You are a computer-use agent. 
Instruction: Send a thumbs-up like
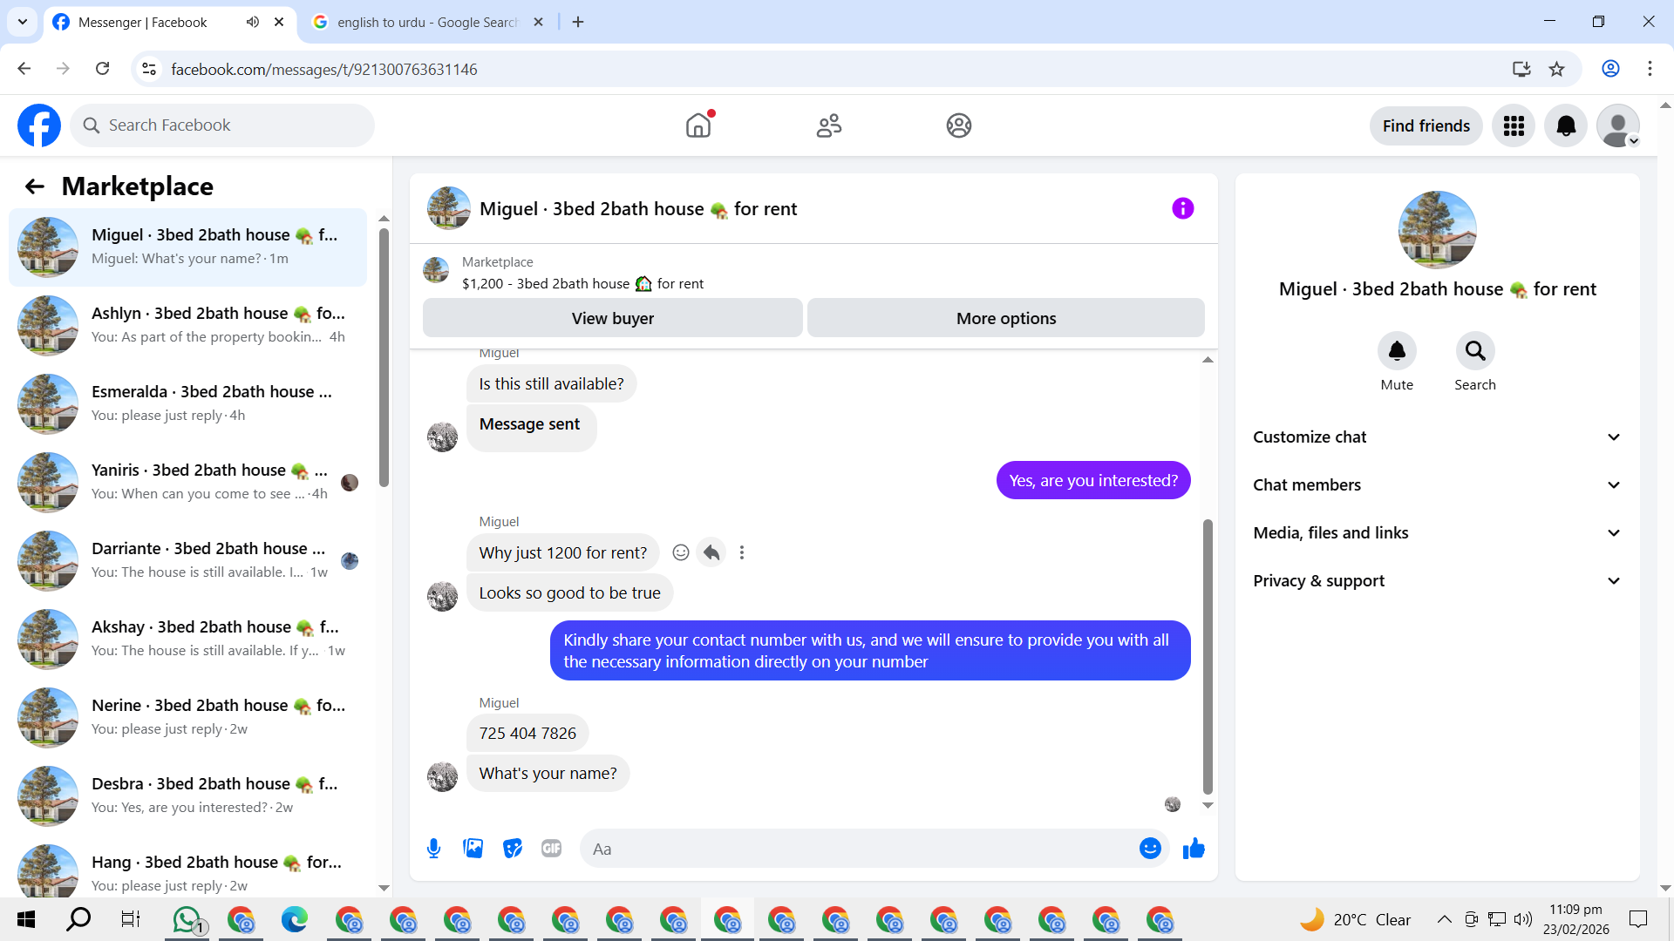[1194, 848]
